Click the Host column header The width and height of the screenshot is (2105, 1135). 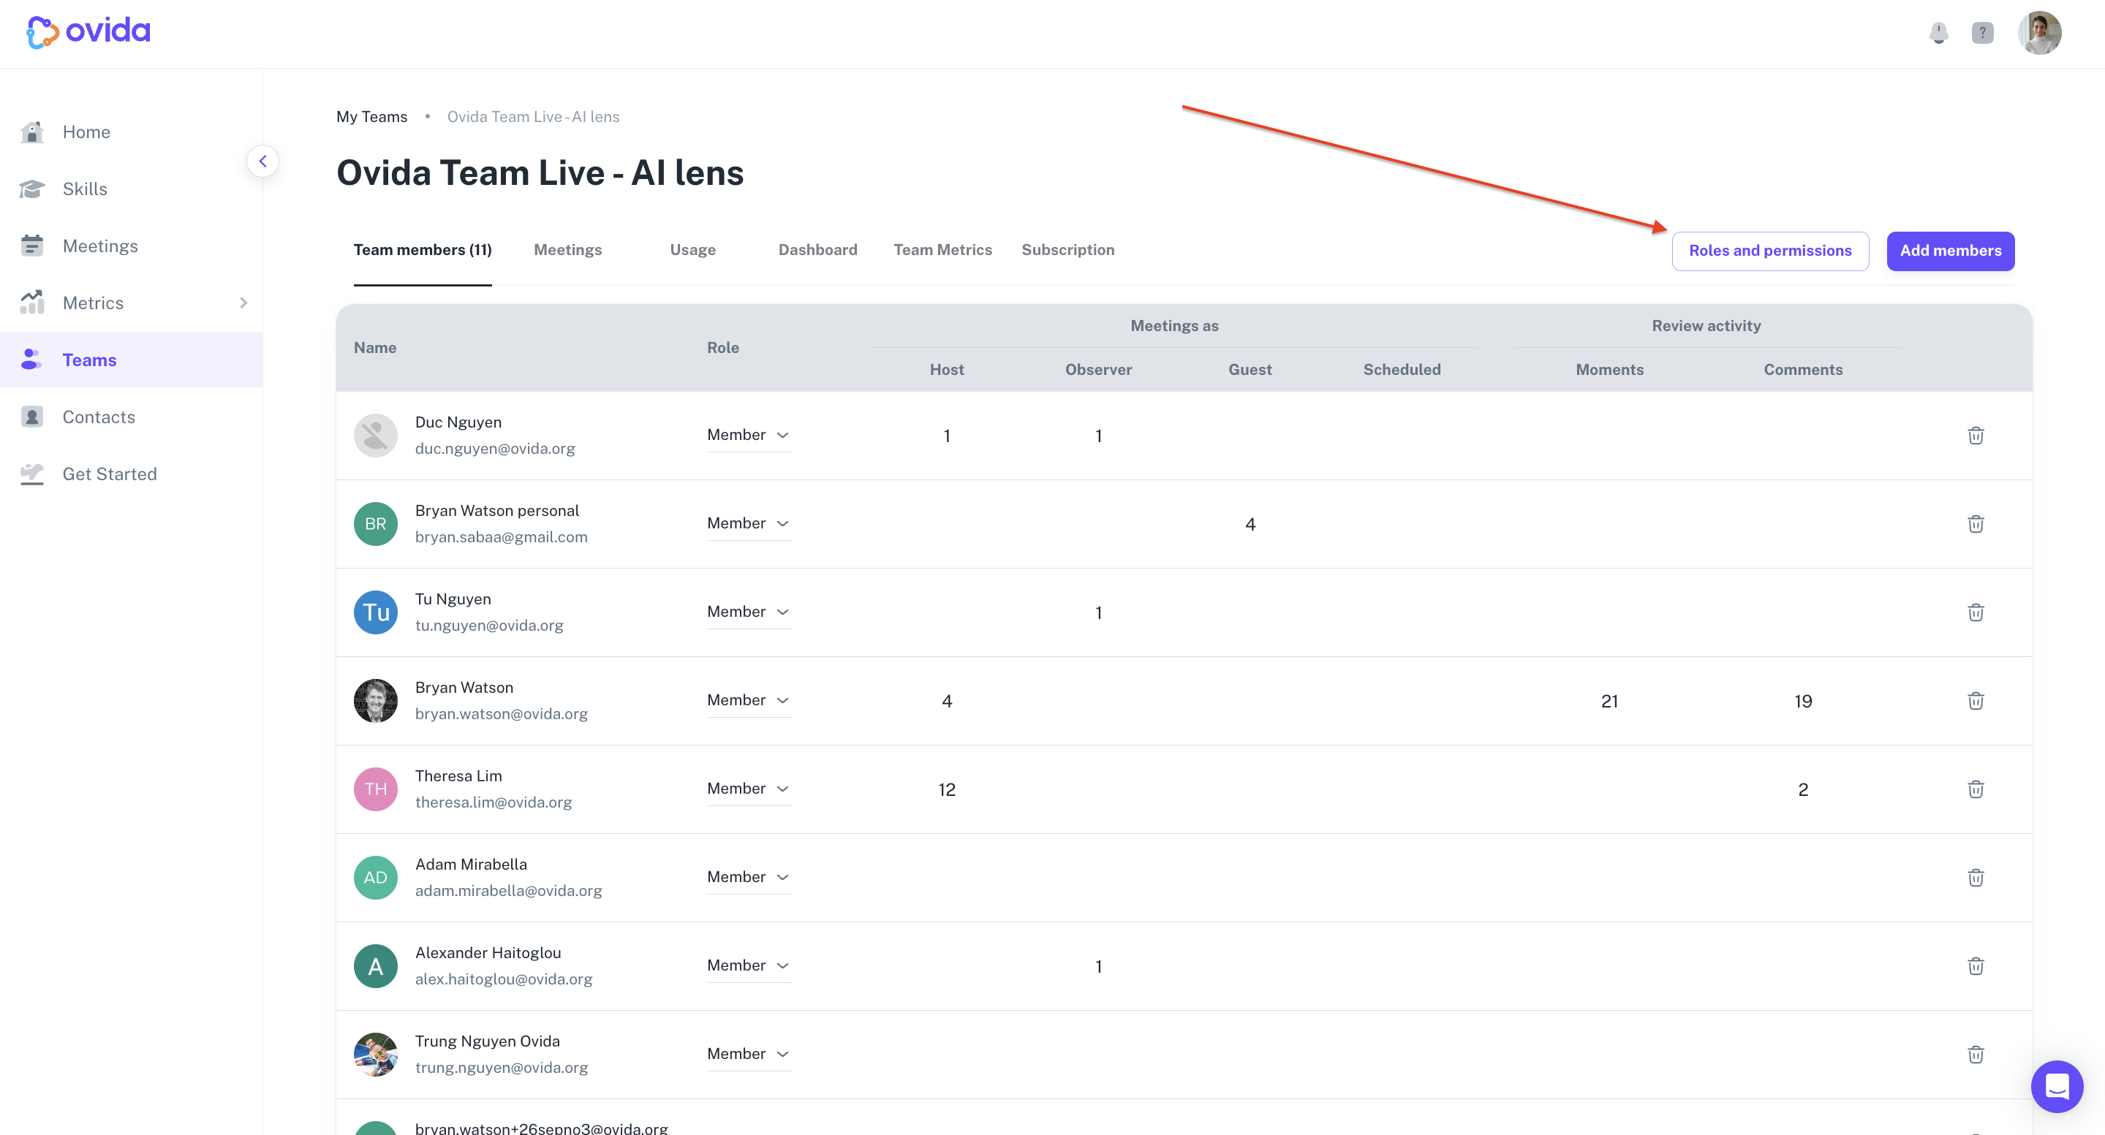coord(947,370)
